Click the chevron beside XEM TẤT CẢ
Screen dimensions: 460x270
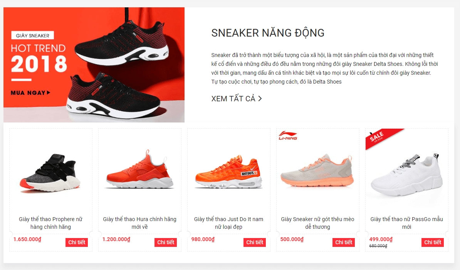260,99
